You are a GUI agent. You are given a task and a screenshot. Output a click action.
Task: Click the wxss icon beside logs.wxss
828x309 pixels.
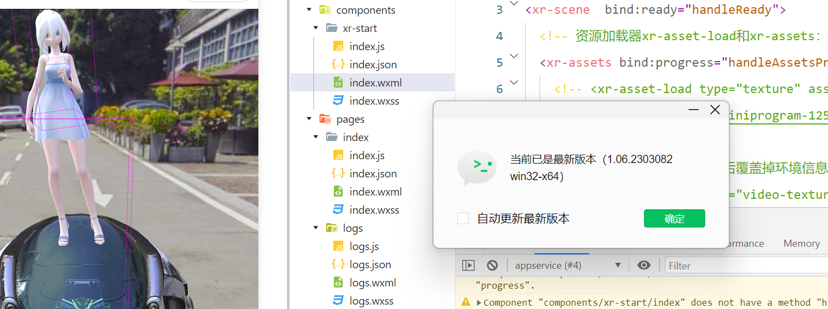coord(338,301)
